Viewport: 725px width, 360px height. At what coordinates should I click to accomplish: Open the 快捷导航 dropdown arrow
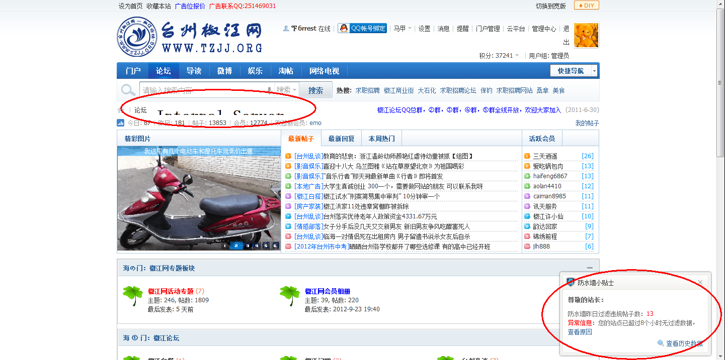click(x=594, y=71)
